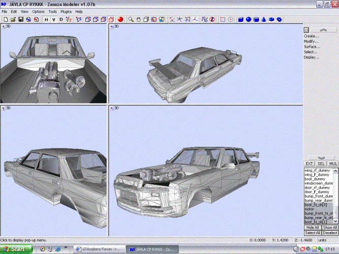Screen dimensions: 339x254
Task: Click the New file toolbar icon
Action: coord(6,19)
